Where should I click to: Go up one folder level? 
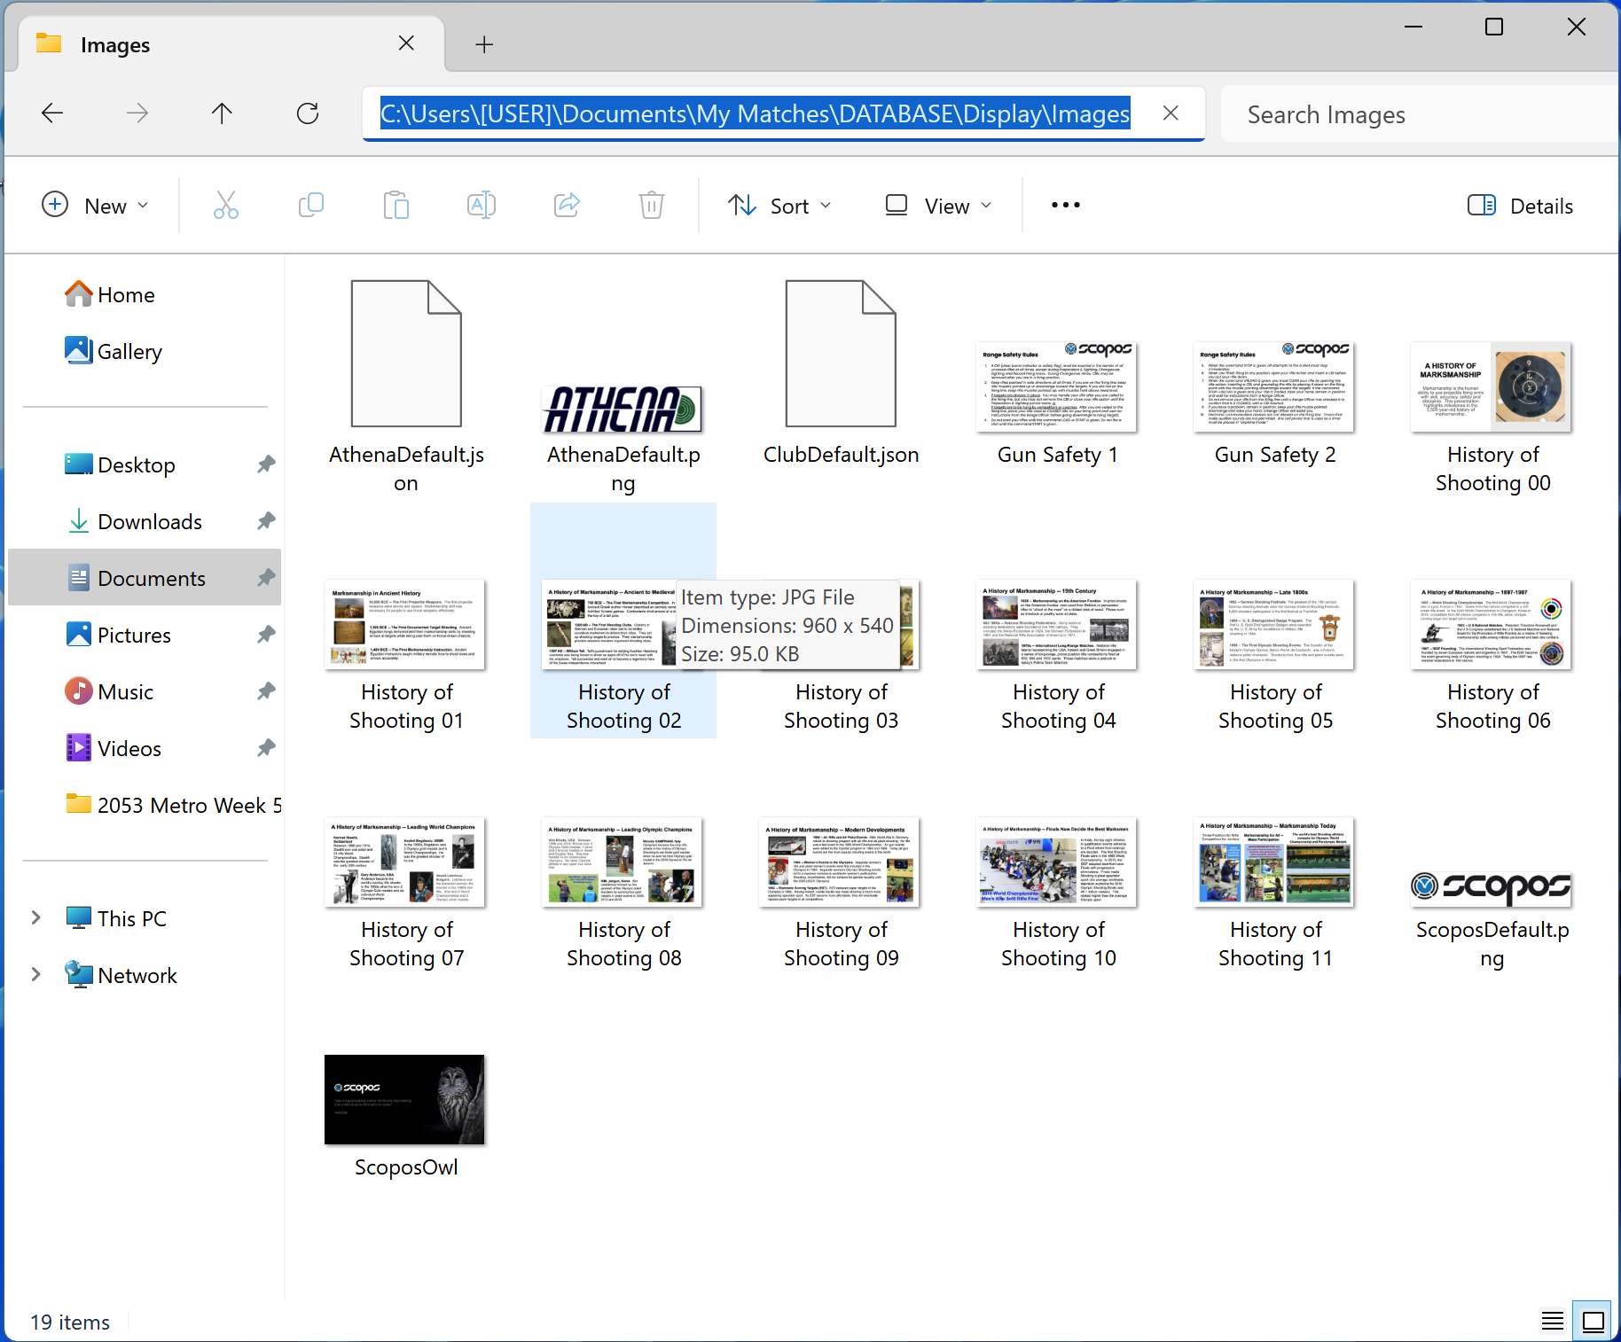(x=222, y=113)
